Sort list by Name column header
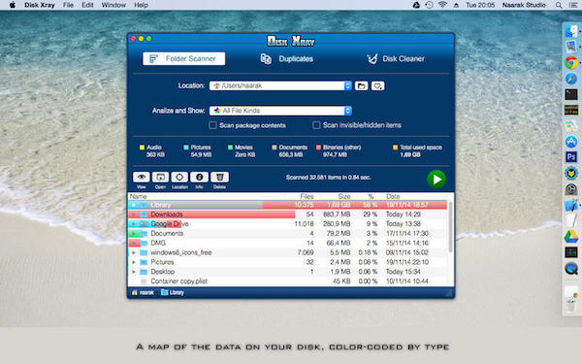The height and width of the screenshot is (364, 582). coord(139,196)
